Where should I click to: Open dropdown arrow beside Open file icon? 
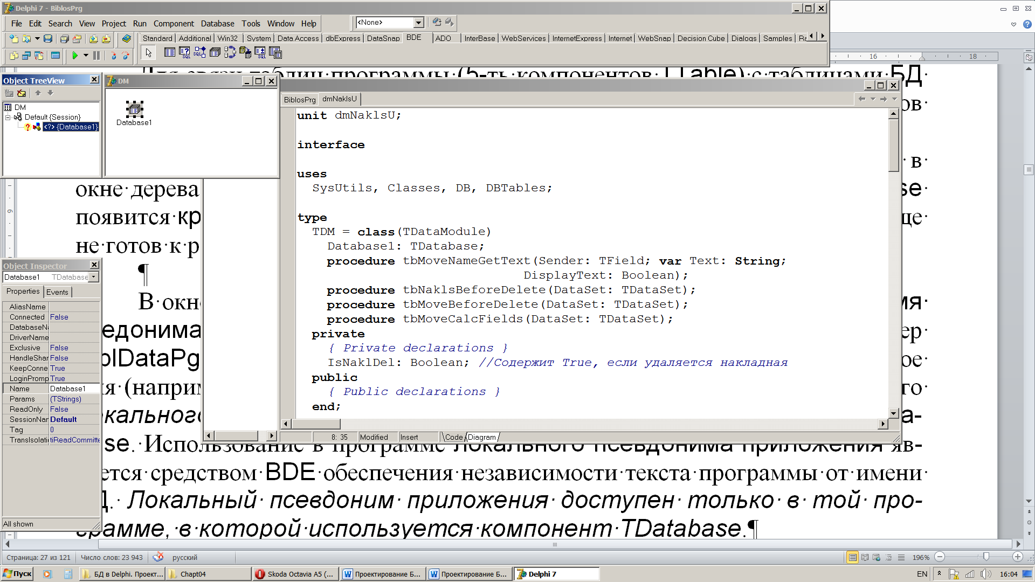click(37, 39)
